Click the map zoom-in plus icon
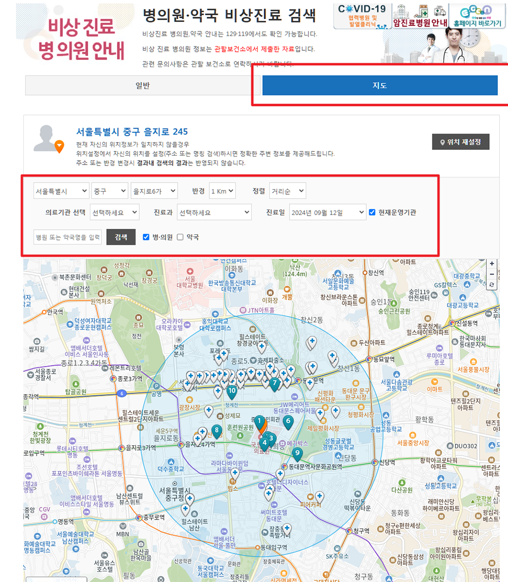 click(x=492, y=264)
